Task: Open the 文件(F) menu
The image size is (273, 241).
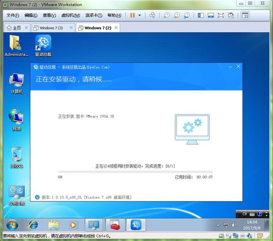Action: click(13, 15)
